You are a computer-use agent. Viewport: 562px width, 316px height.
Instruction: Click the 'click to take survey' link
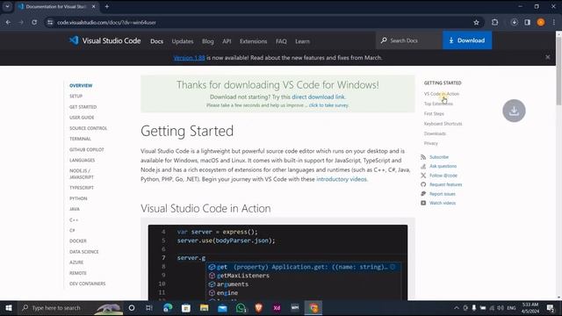tap(328, 105)
